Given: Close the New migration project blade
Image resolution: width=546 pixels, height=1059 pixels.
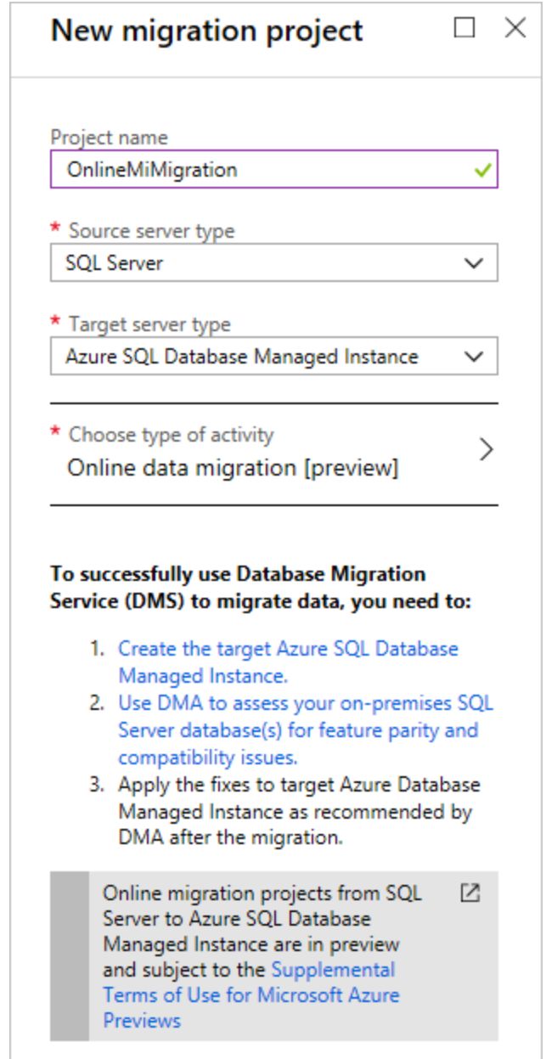Looking at the screenshot, I should coord(515,29).
